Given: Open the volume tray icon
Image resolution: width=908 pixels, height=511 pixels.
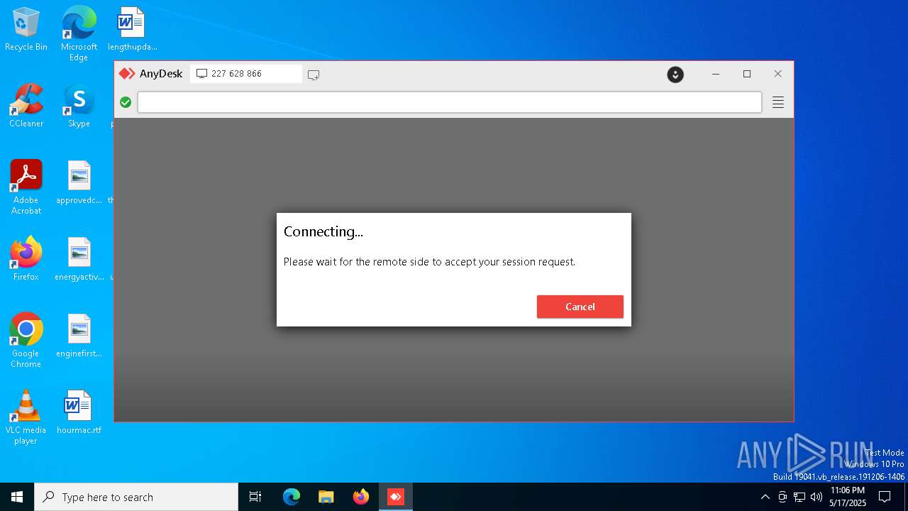Looking at the screenshot, I should [x=816, y=497].
